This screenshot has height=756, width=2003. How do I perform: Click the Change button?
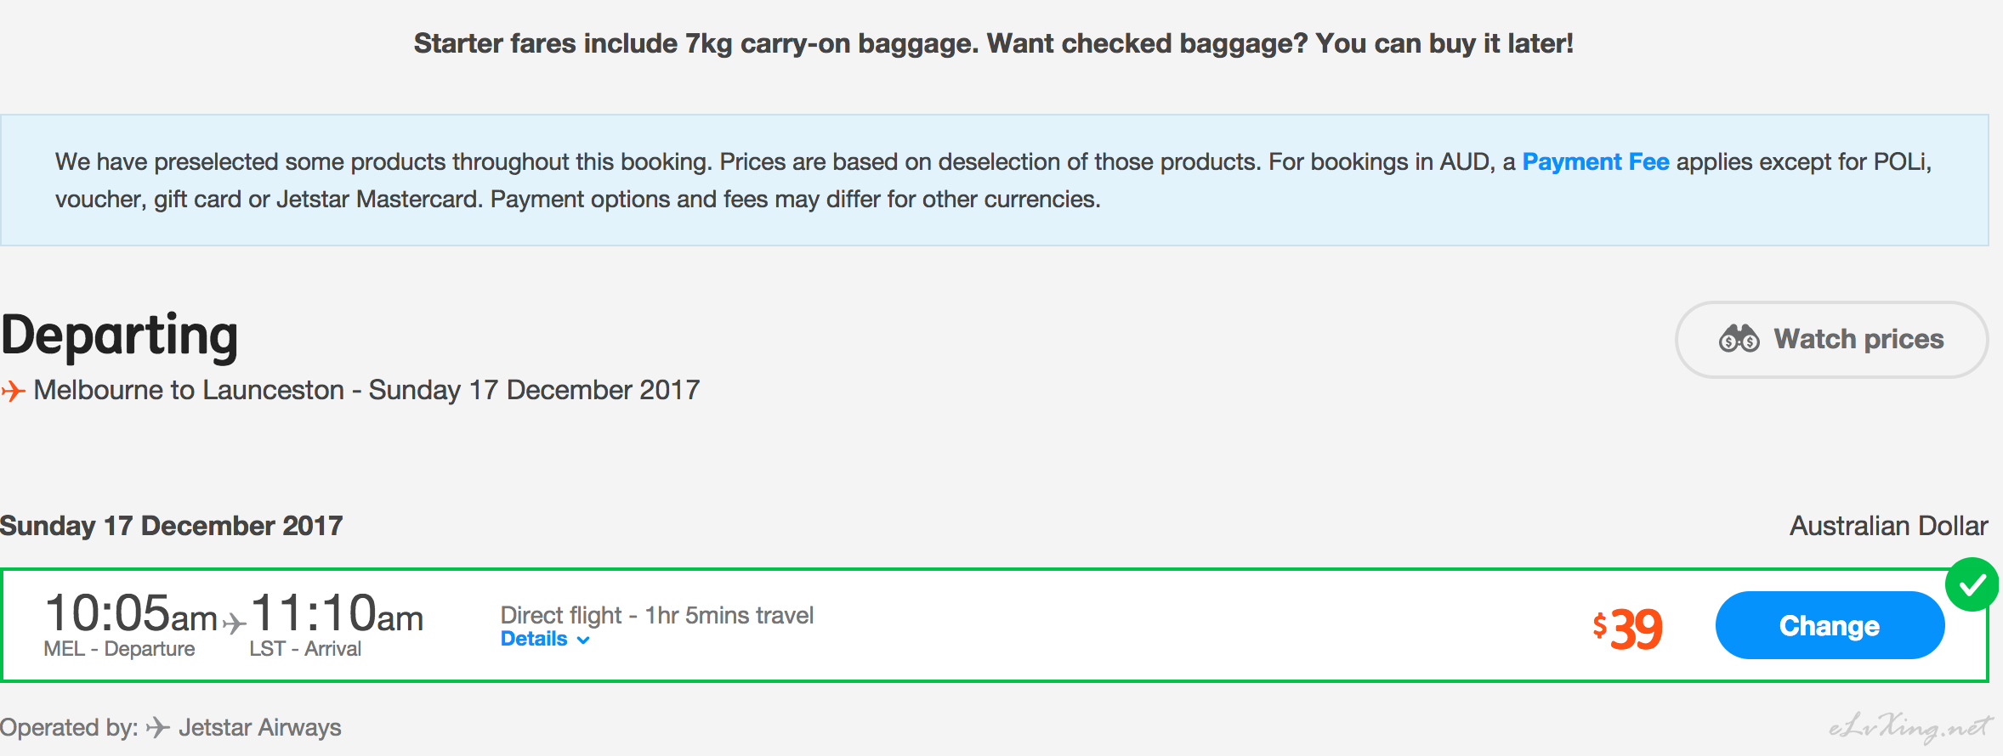(x=1830, y=625)
